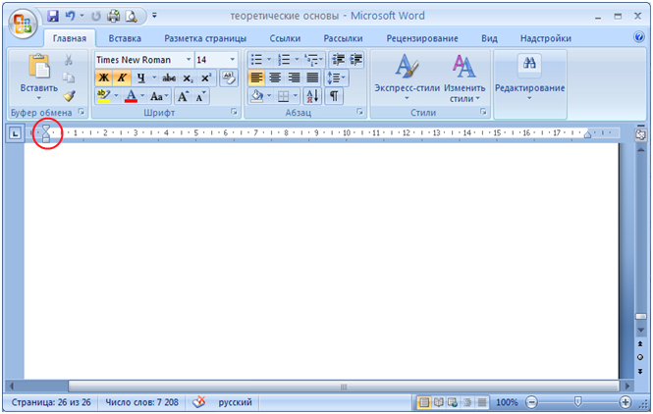The width and height of the screenshot is (653, 414).
Task: Align text right
Action: (x=294, y=78)
